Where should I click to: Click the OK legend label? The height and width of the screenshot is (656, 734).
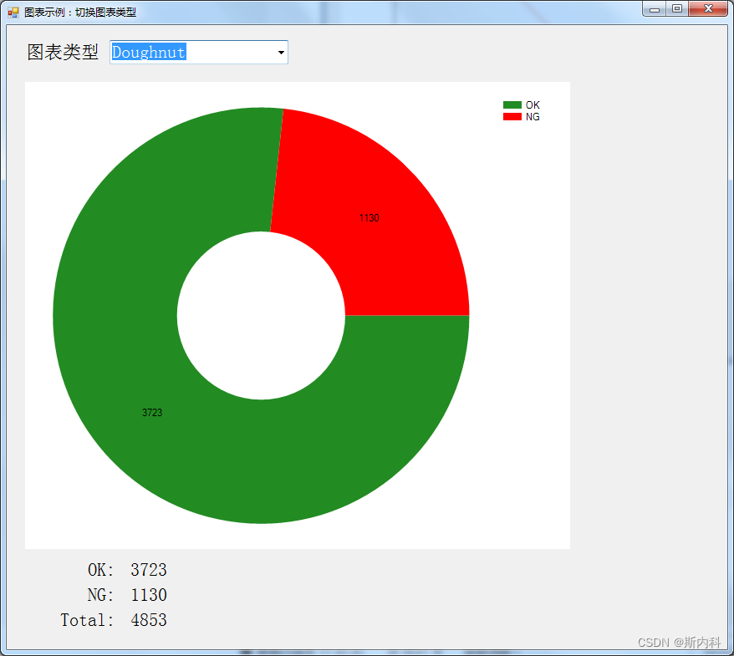(x=533, y=104)
